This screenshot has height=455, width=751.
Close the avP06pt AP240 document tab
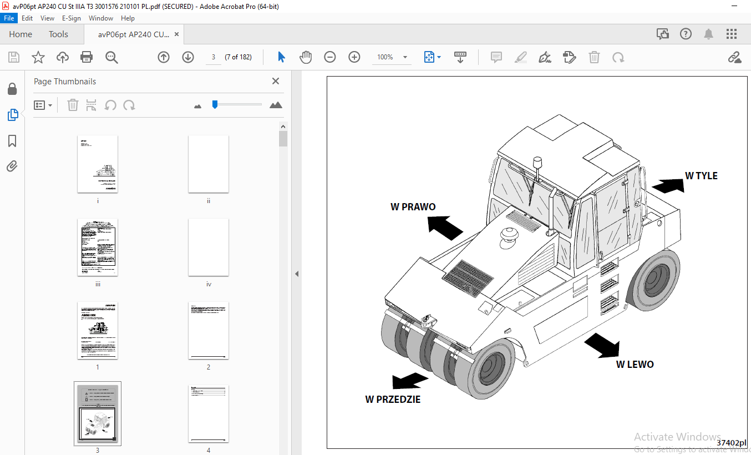coord(176,34)
